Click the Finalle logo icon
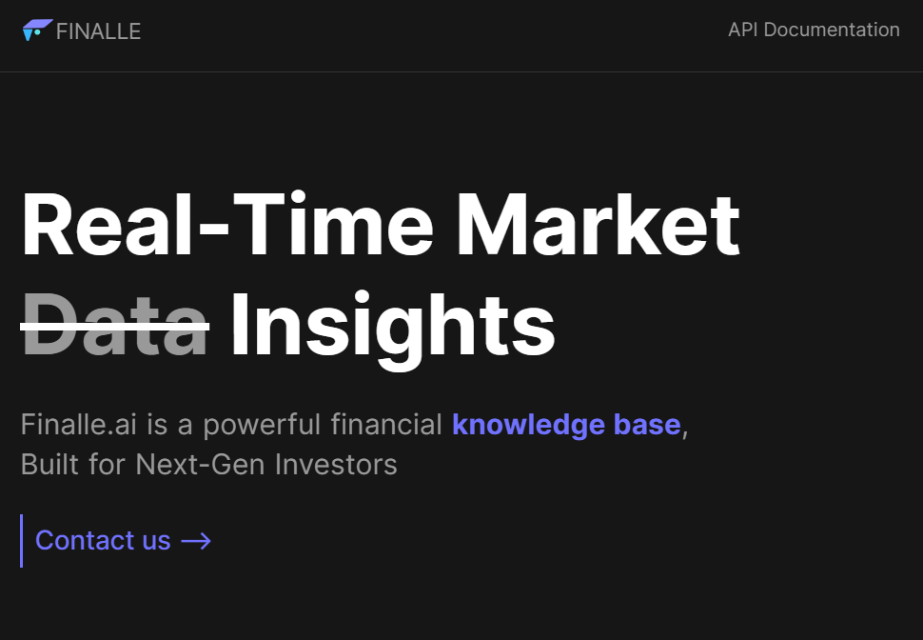Screen dimensions: 923x640 click(x=37, y=30)
